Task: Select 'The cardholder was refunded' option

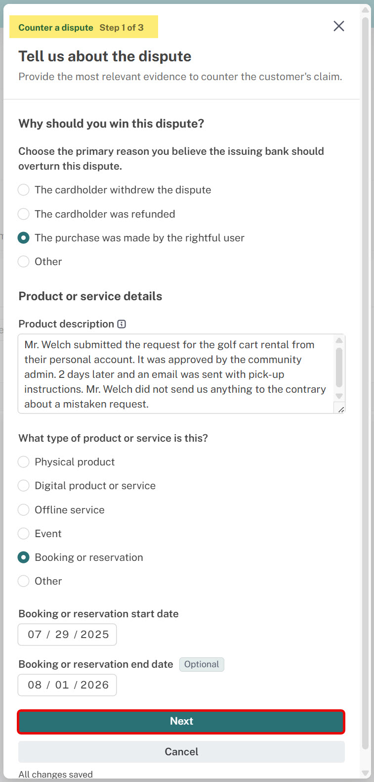Action: 96,214
